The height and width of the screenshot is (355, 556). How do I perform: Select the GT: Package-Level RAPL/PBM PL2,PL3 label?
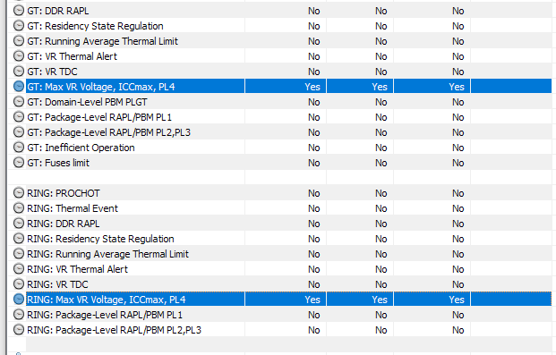pyautogui.click(x=109, y=133)
